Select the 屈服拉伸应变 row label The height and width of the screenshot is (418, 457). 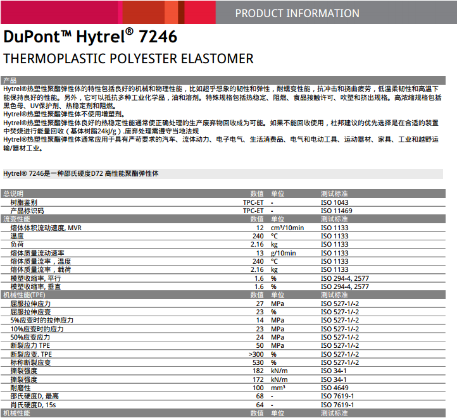pos(30,312)
